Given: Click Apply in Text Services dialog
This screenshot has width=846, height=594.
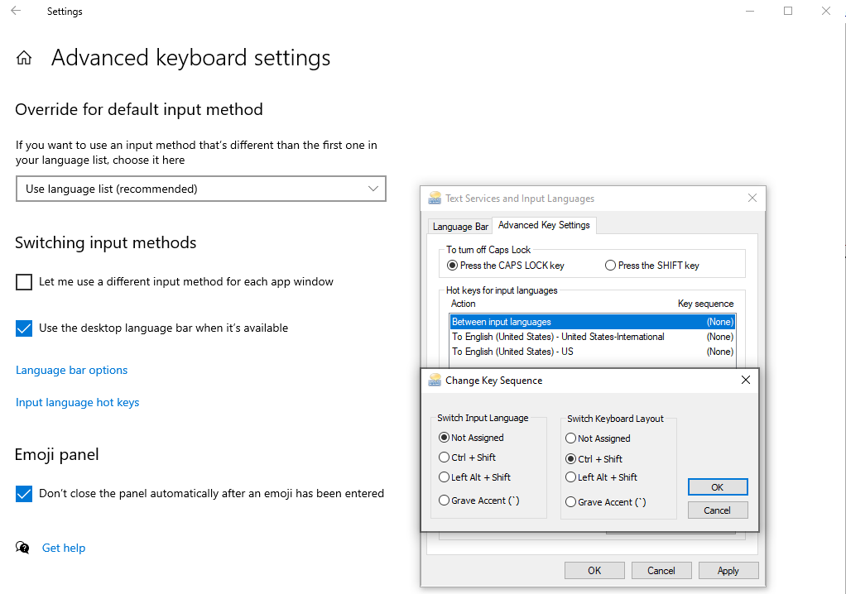Looking at the screenshot, I should (728, 570).
